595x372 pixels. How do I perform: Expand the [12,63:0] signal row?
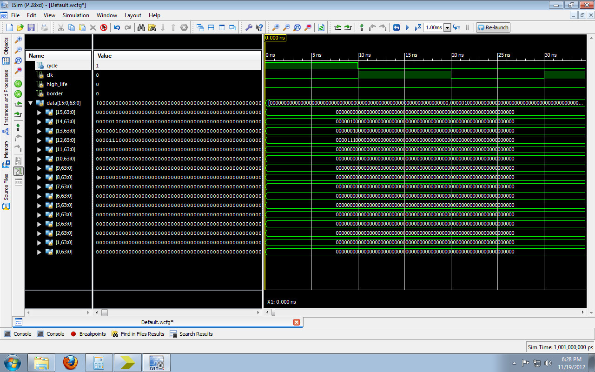pyautogui.click(x=40, y=140)
